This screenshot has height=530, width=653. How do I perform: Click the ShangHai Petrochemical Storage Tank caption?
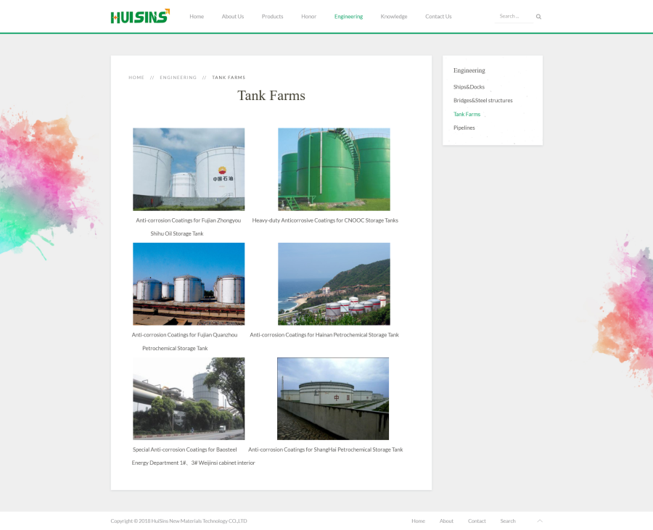click(x=325, y=450)
